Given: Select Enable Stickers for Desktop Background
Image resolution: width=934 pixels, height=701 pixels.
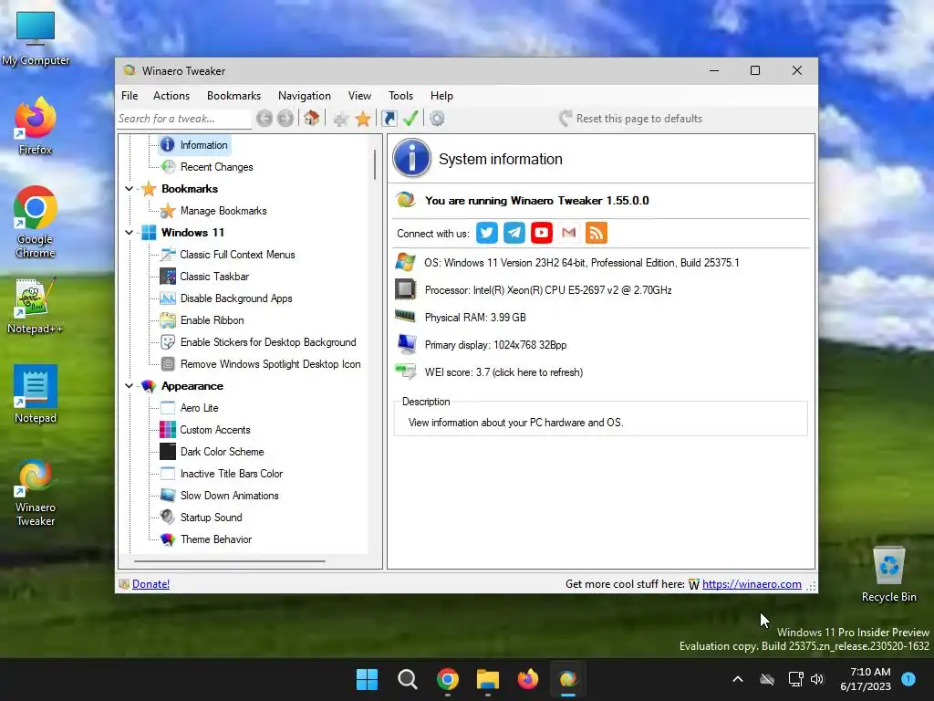Looking at the screenshot, I should (268, 342).
